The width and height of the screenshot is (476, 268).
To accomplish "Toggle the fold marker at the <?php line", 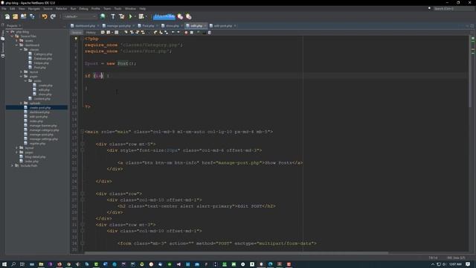I will click(83, 39).
